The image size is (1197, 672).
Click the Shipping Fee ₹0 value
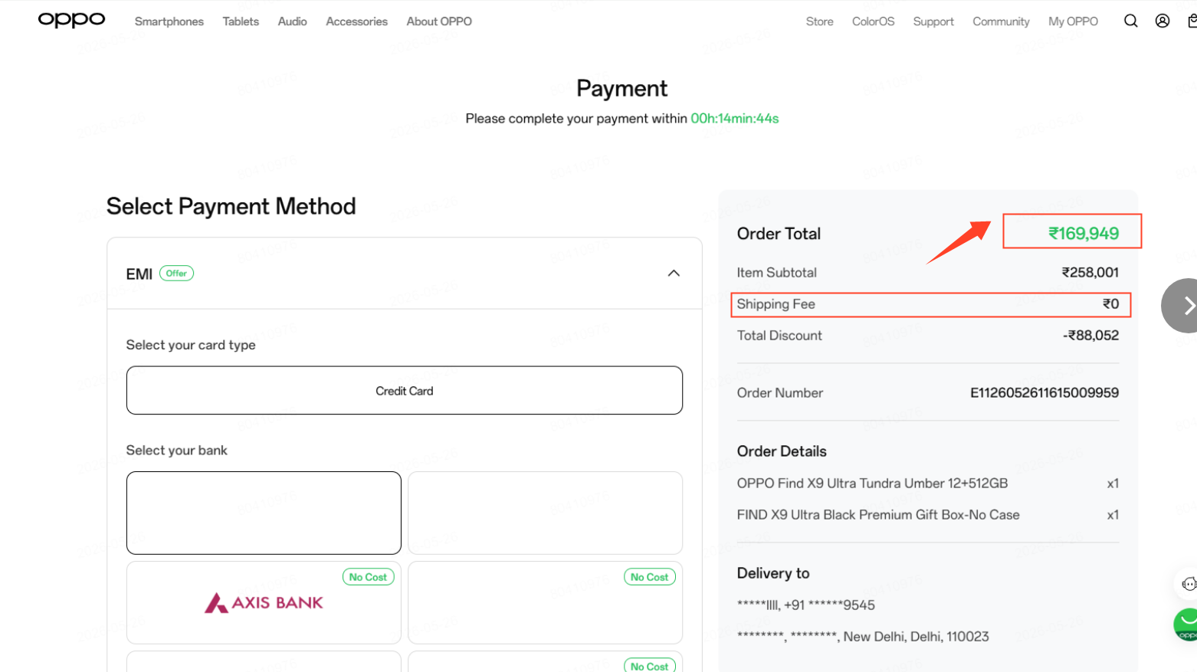[x=1110, y=304]
